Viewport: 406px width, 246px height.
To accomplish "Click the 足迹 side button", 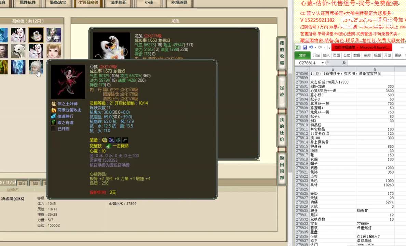I will (x=282, y=91).
